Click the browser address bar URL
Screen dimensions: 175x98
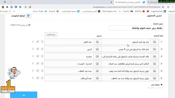coord(127,7)
